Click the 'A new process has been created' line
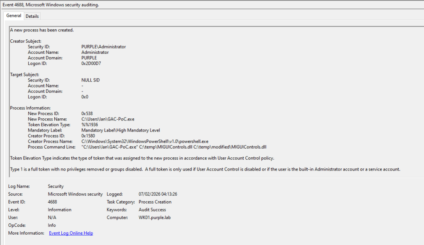 pos(42,30)
